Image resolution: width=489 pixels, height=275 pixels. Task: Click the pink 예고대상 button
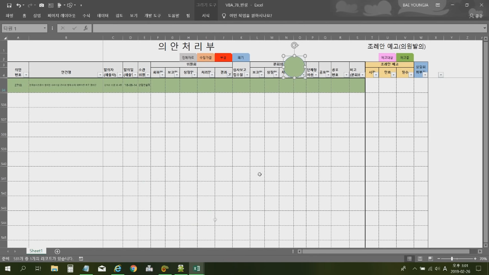tap(387, 57)
